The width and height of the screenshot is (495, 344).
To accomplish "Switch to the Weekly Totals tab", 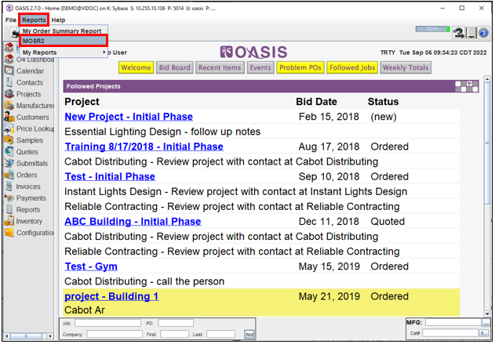I will (x=406, y=67).
